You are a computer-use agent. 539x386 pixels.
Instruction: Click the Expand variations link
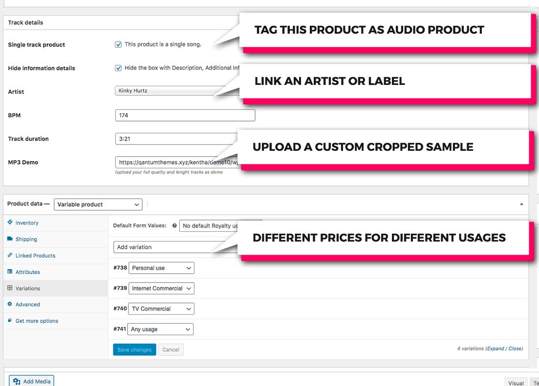[495, 348]
